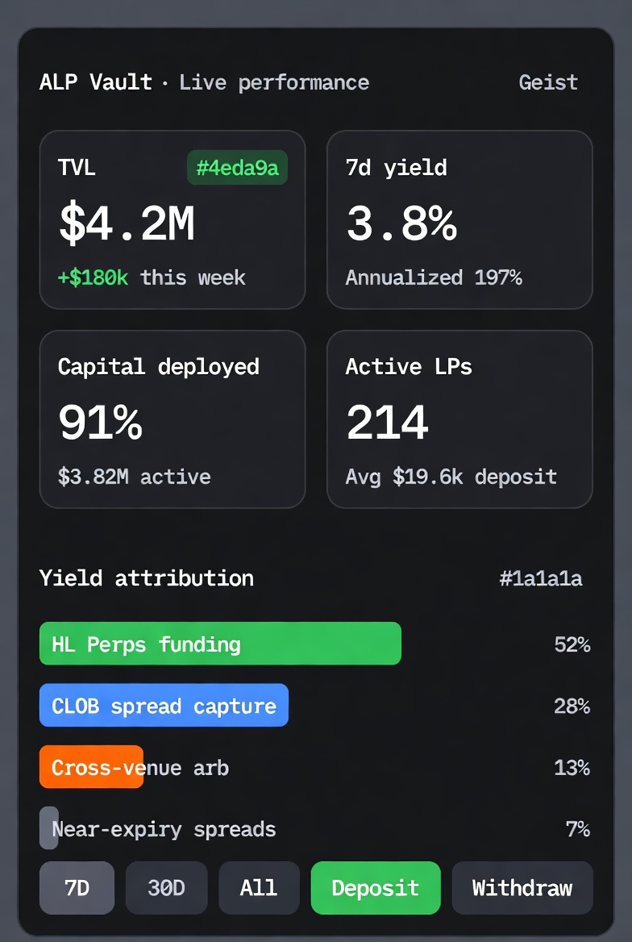Click the Geist label in header
Screen dimensions: 632x942
(548, 82)
